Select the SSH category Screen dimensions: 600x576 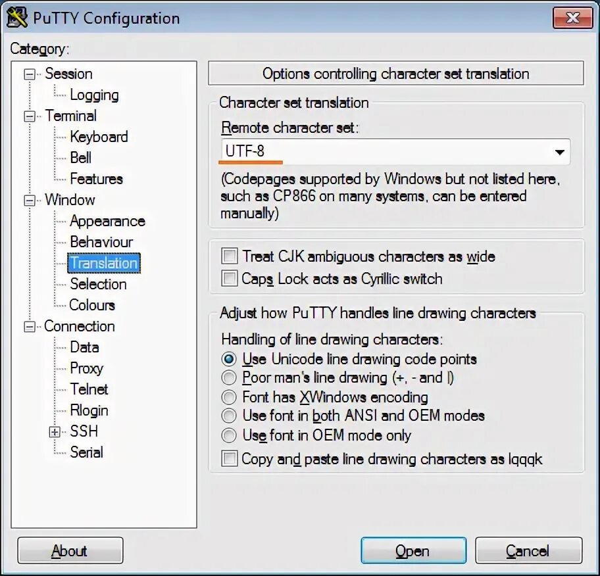click(84, 431)
